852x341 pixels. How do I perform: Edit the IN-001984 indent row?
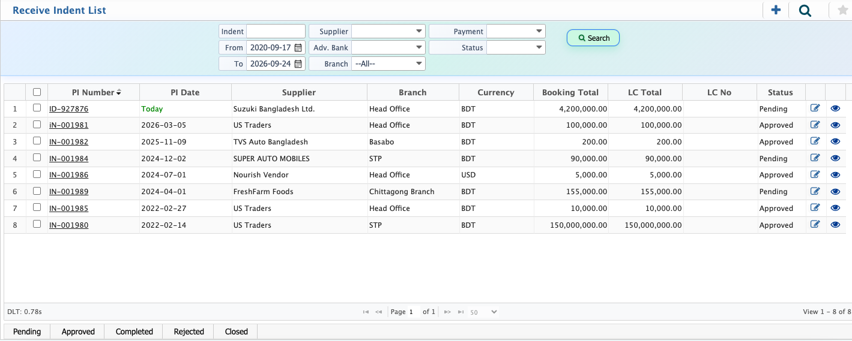tap(815, 158)
